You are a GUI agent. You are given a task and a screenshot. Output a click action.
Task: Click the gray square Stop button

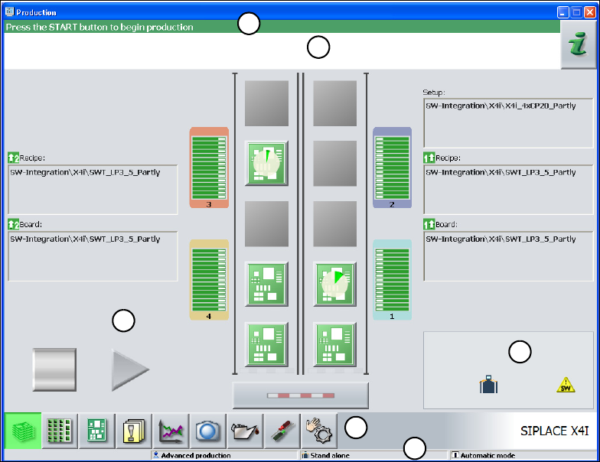54,370
